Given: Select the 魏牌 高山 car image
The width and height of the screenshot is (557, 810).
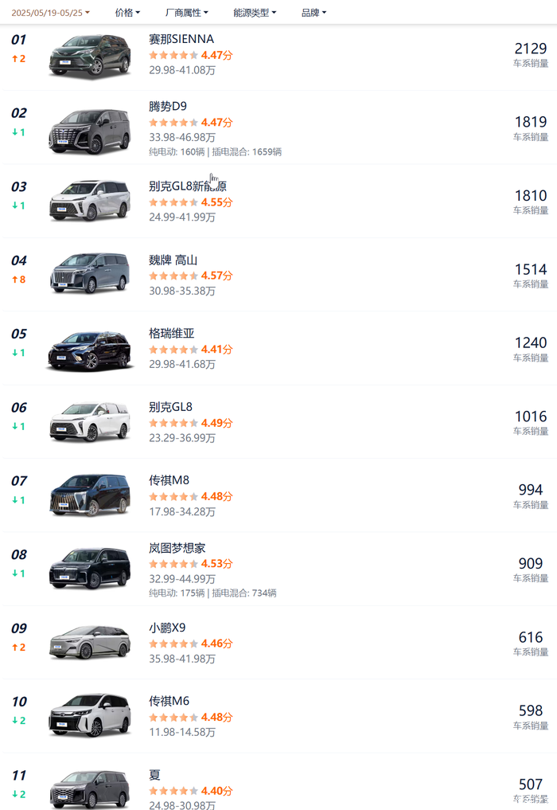Looking at the screenshot, I should click(89, 273).
